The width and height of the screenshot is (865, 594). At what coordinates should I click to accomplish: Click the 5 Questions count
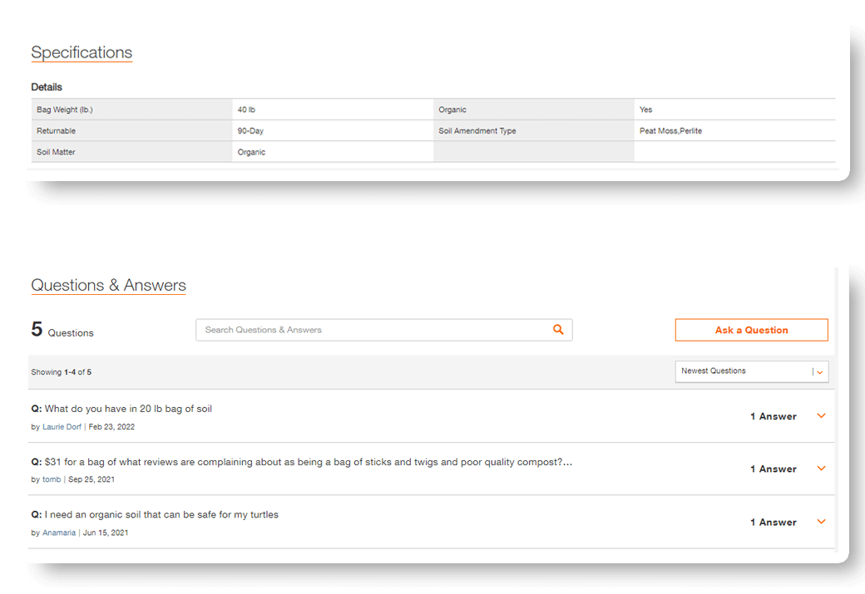[x=62, y=330]
